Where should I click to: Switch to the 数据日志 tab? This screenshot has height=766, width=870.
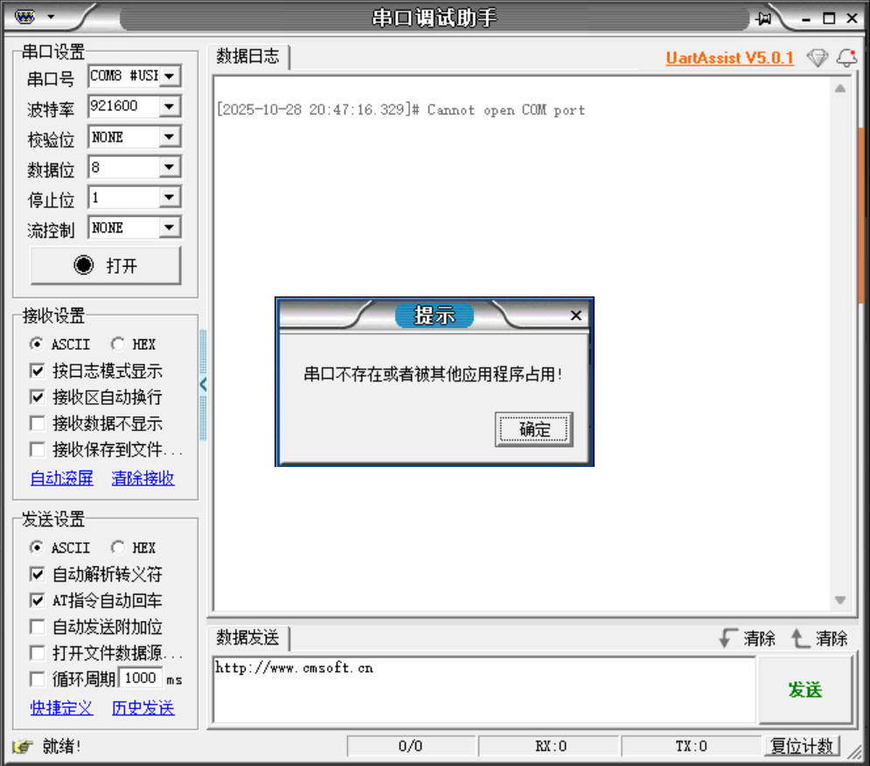pos(248,56)
